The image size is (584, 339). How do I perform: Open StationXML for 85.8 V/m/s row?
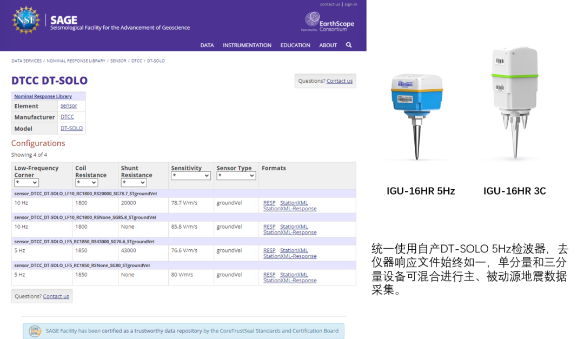coord(294,227)
